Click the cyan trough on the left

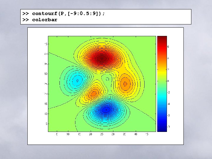77,81
